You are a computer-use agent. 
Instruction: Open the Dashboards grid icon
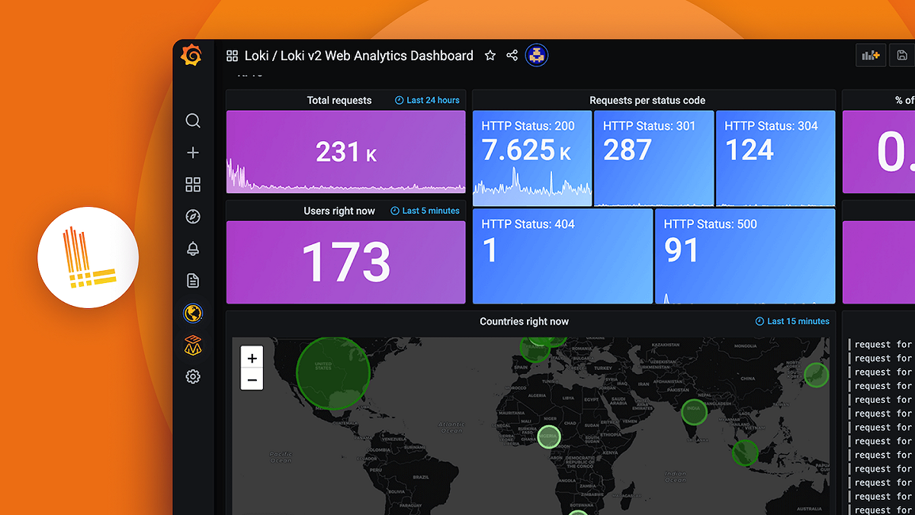tap(193, 184)
